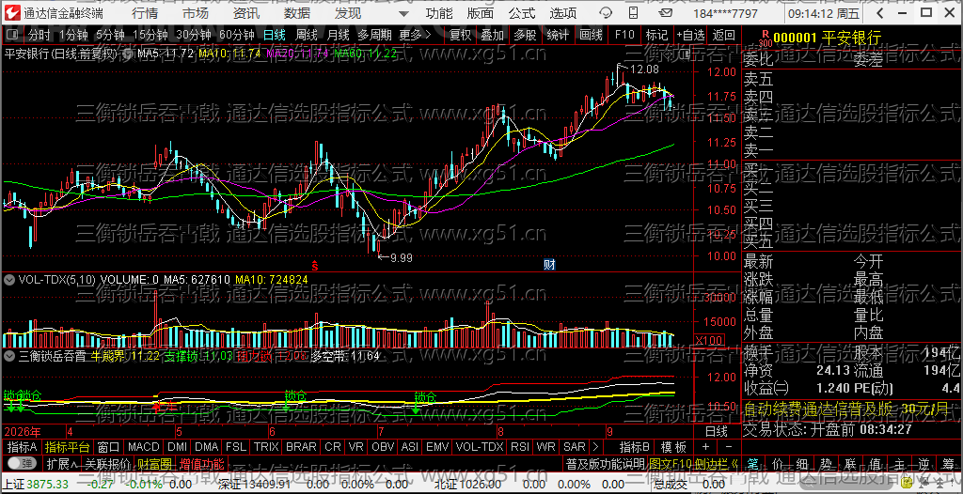Open the 数据 menu
The width and height of the screenshot is (963, 494).
pos(297,13)
